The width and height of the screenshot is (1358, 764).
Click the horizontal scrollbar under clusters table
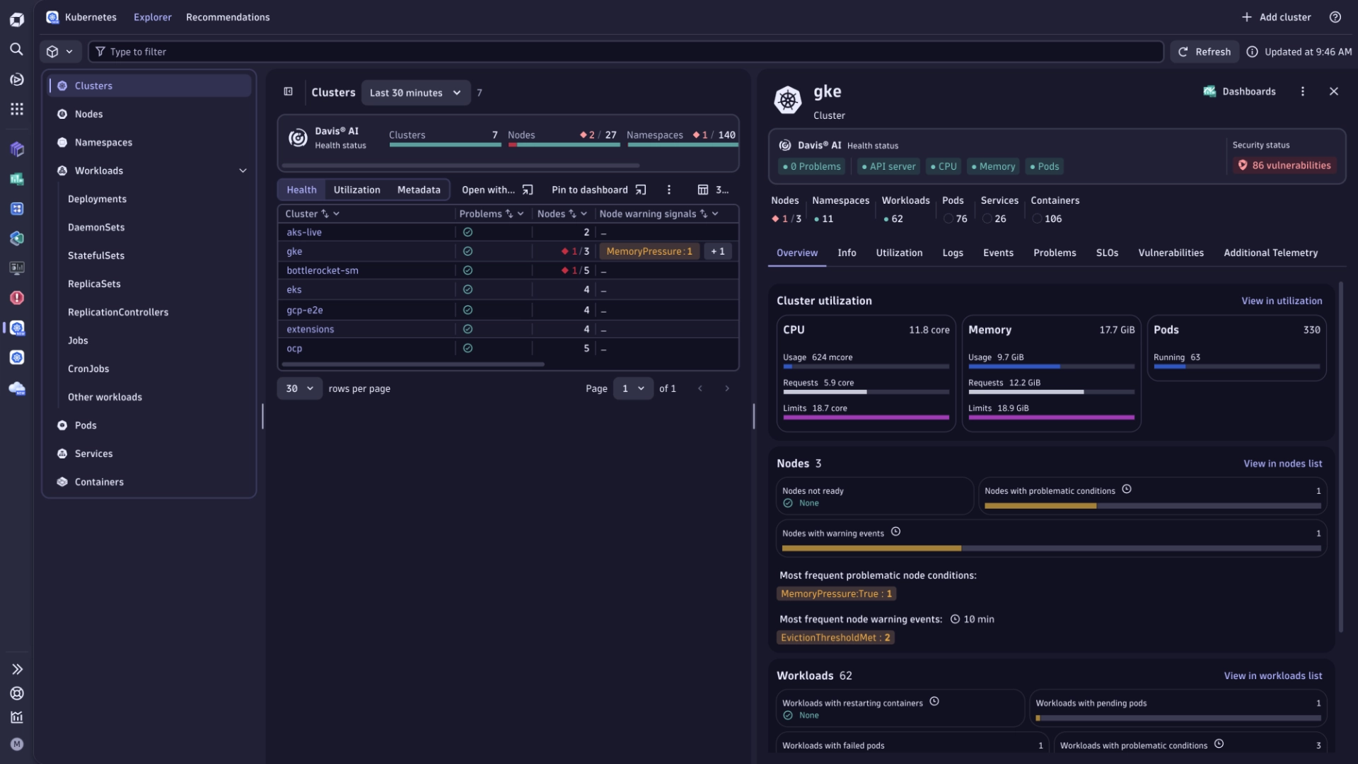pyautogui.click(x=413, y=364)
